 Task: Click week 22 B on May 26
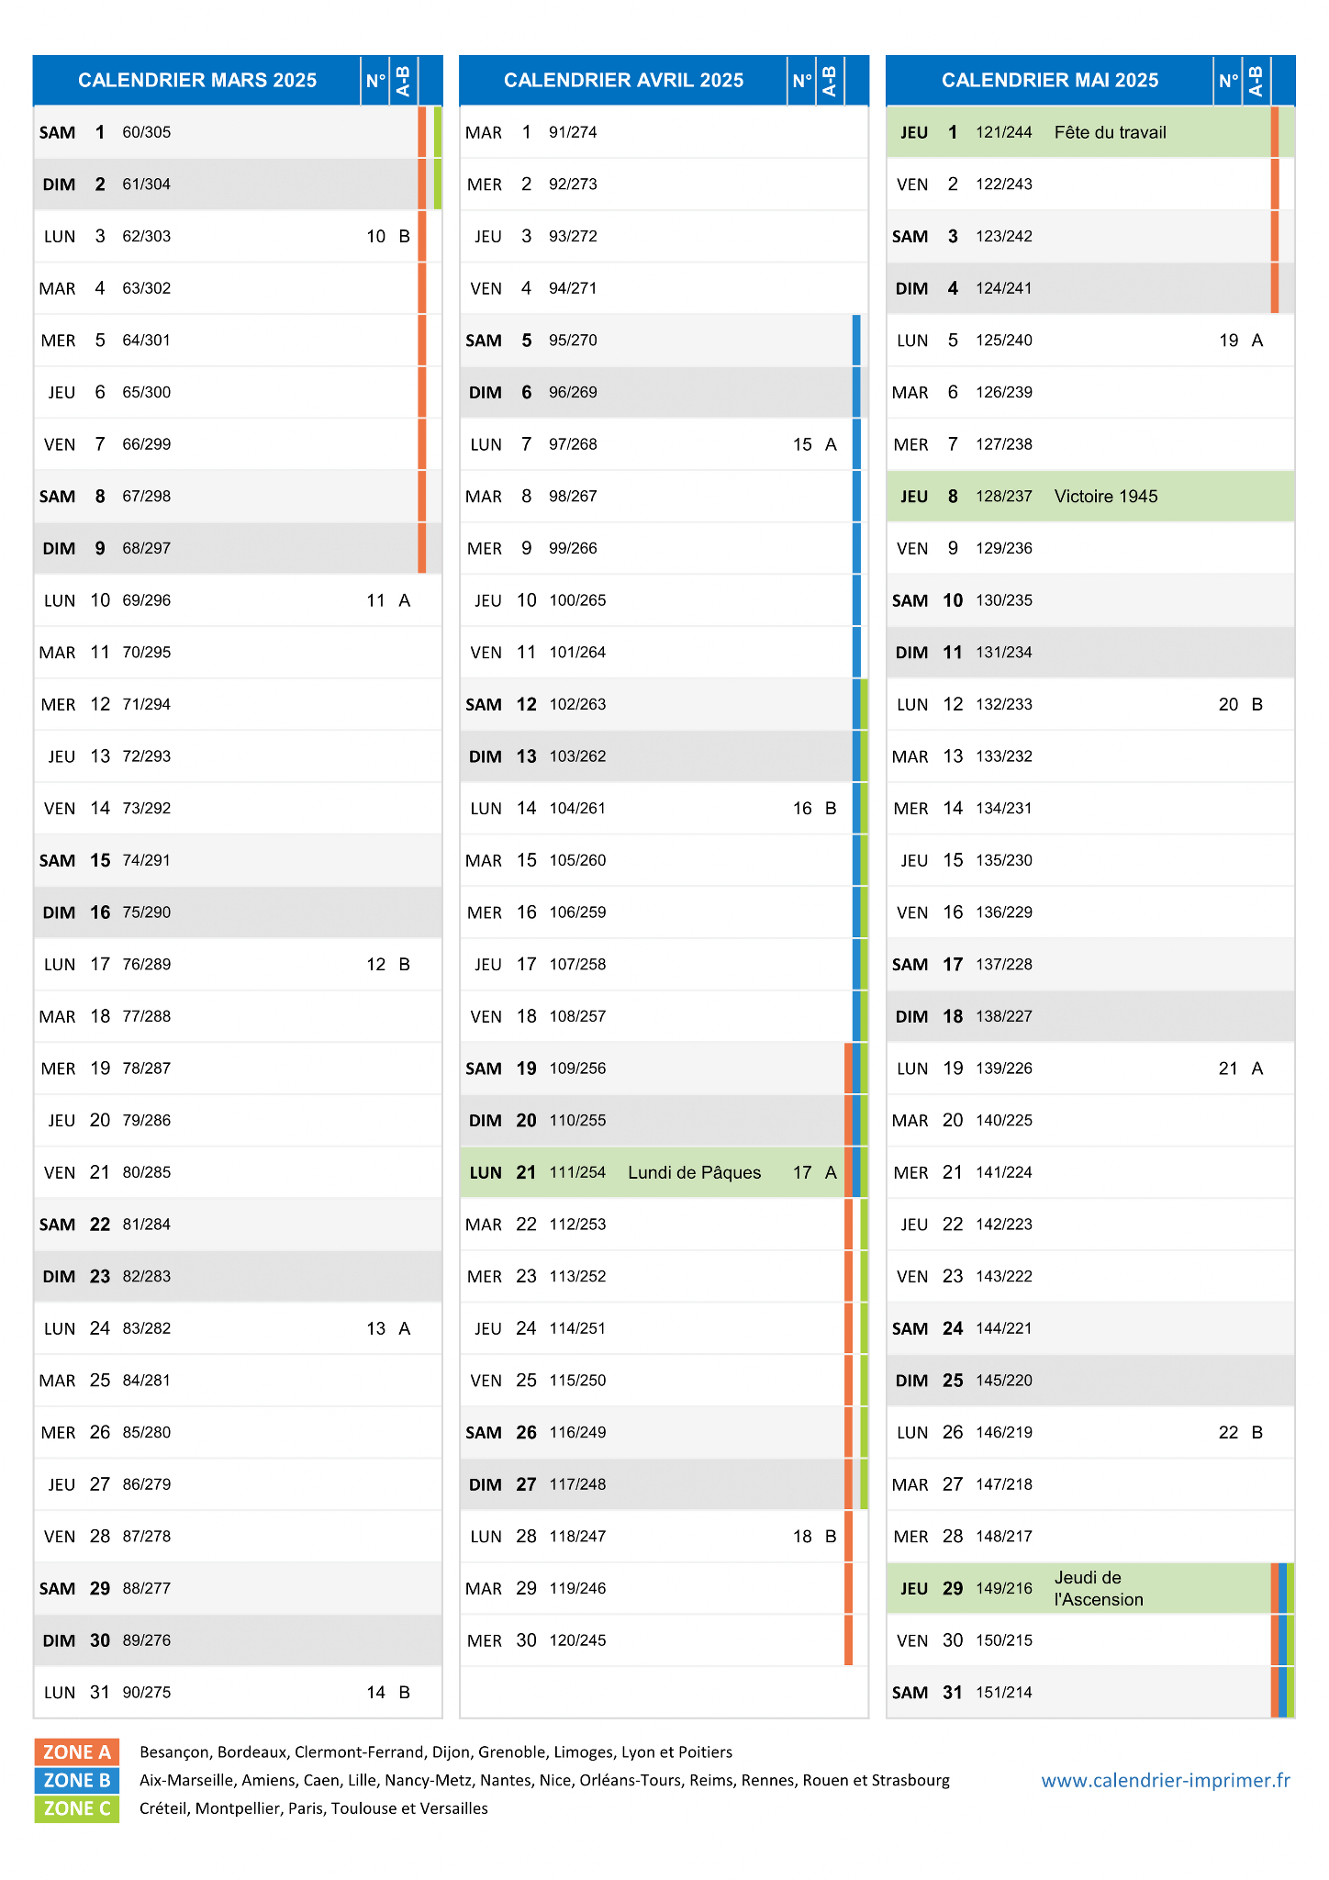tap(1241, 1433)
